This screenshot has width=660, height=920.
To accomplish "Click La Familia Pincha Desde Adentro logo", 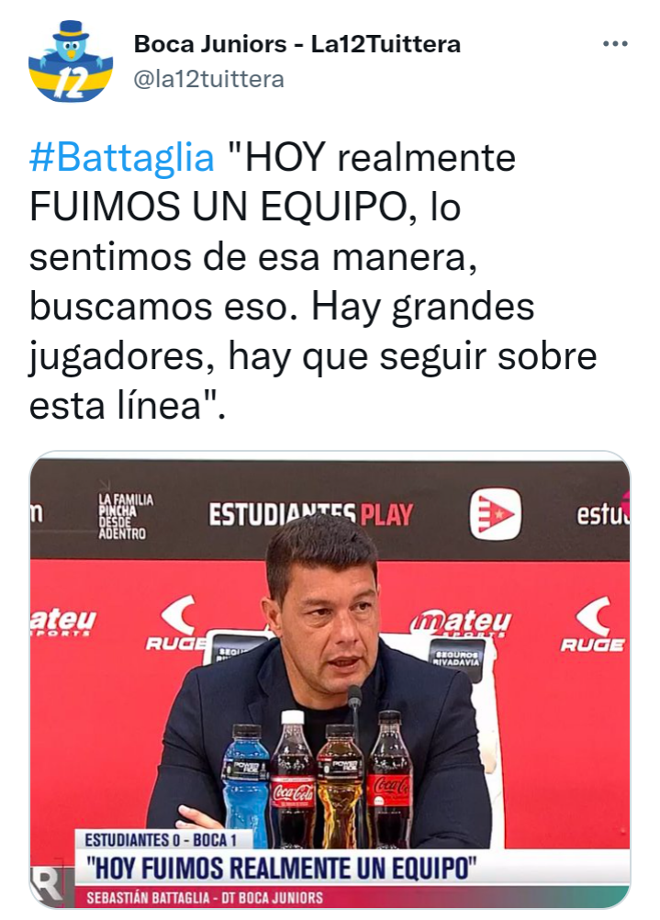I will pos(124,516).
